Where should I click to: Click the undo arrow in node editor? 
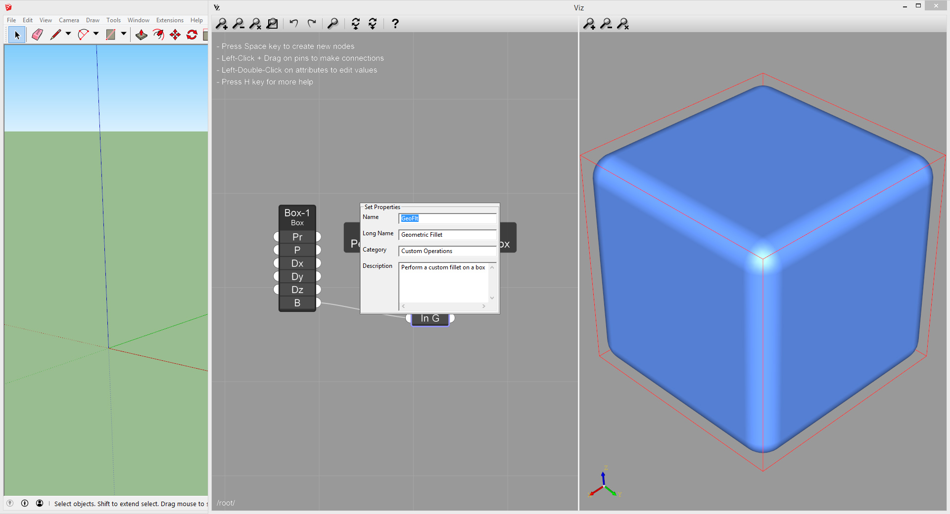point(294,24)
